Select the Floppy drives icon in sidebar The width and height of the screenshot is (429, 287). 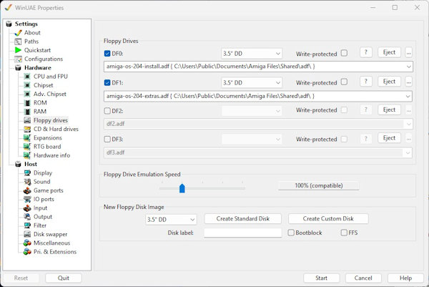point(27,120)
